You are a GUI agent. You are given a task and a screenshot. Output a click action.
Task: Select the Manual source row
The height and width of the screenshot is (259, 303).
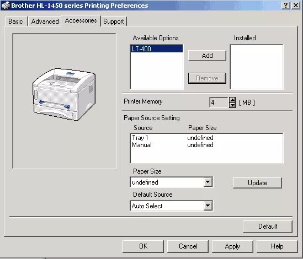(206, 145)
